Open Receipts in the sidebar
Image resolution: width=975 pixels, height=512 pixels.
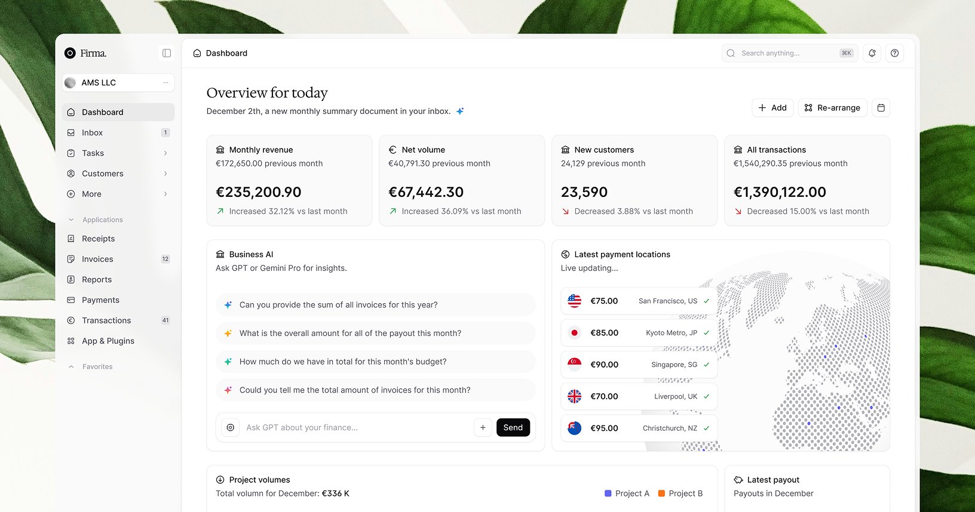[118, 239]
